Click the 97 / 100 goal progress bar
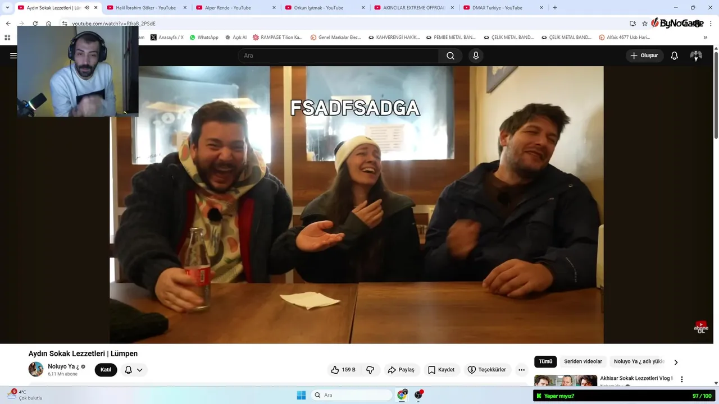 [702, 396]
